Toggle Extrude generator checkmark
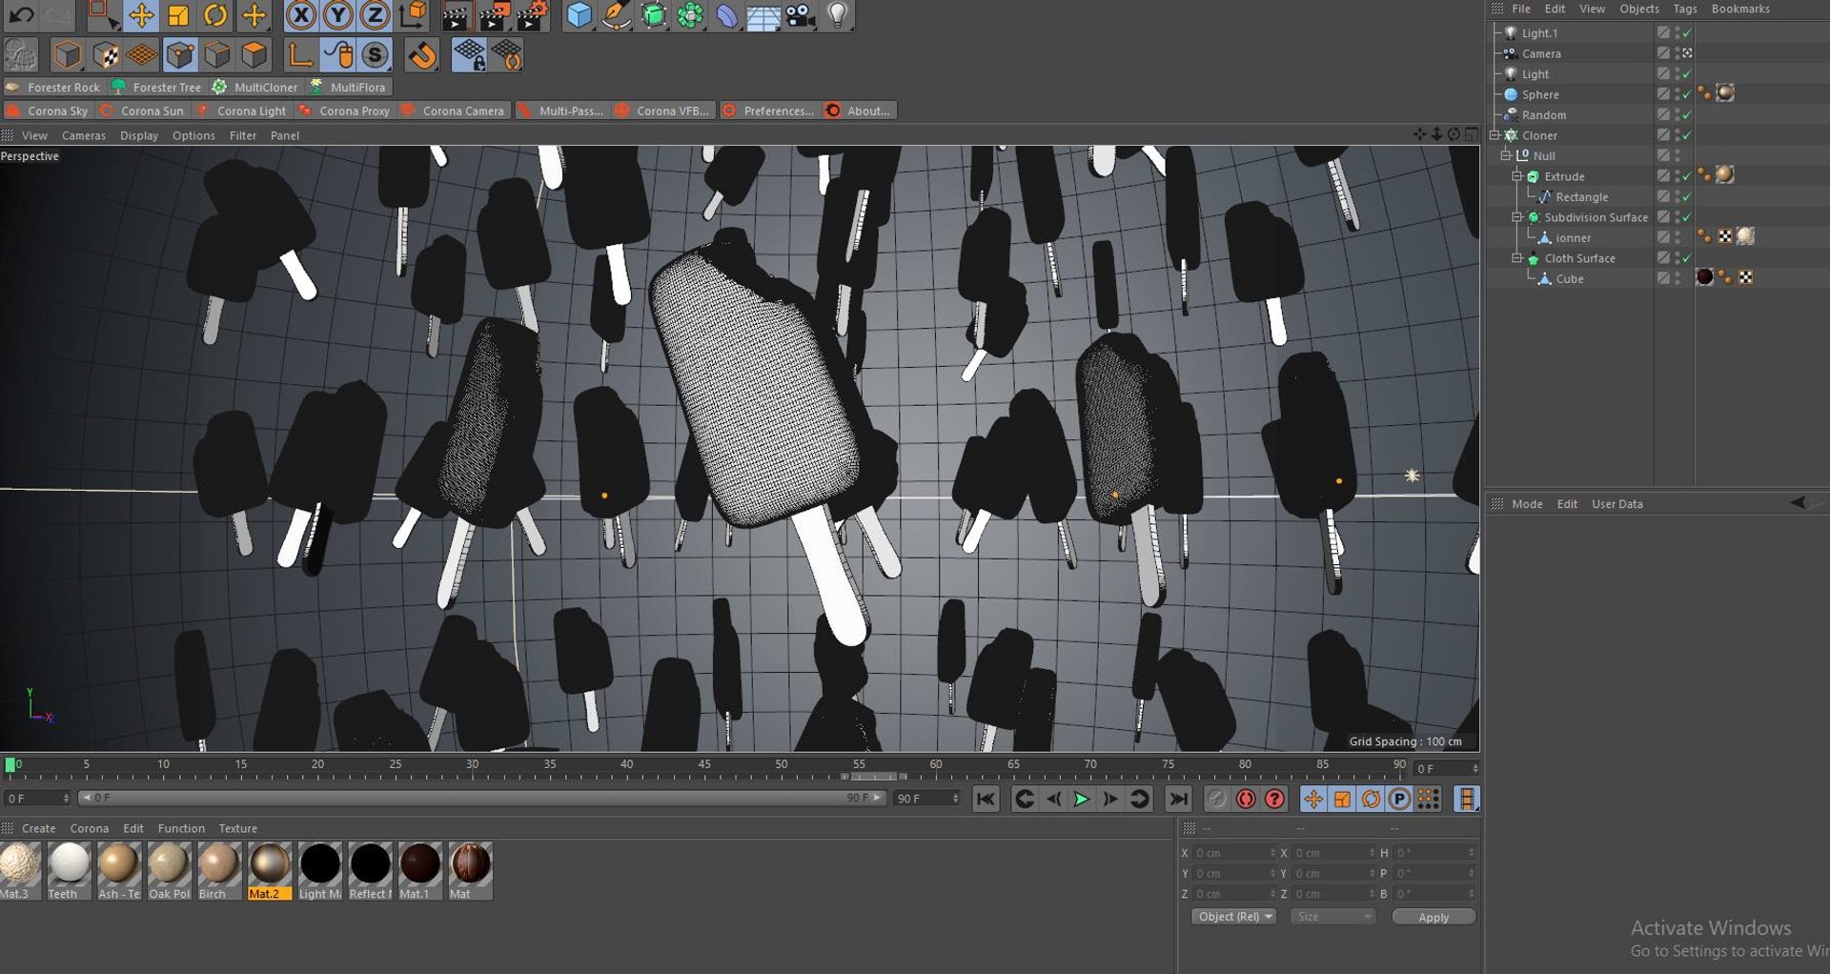 (x=1687, y=175)
